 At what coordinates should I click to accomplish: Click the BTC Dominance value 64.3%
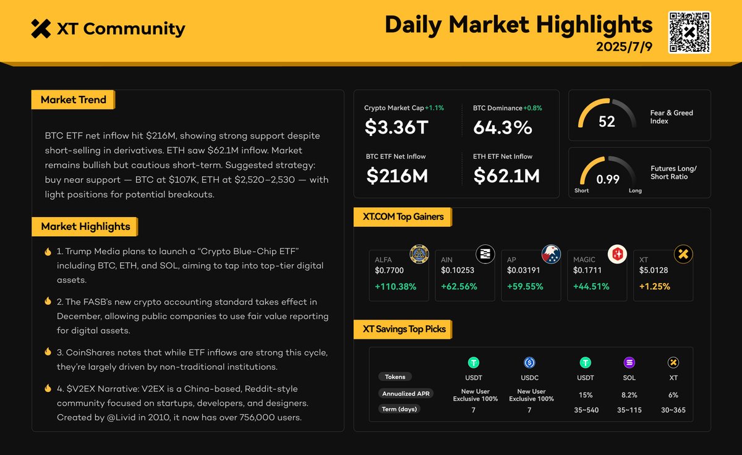503,127
